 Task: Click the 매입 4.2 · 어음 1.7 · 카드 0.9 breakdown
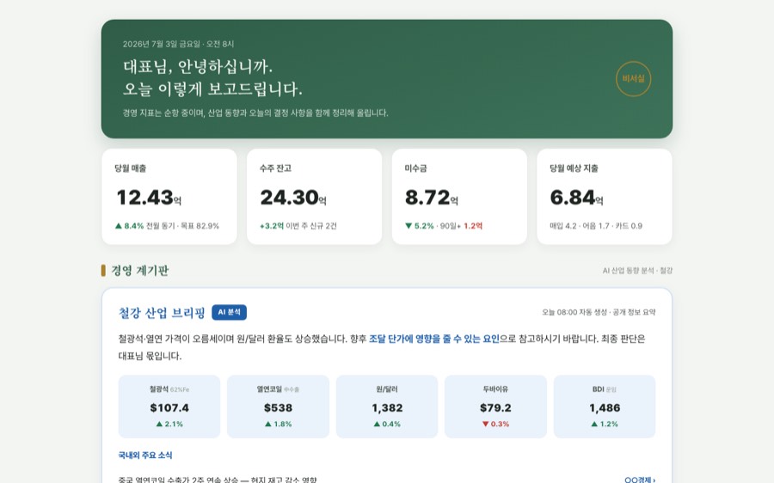596,226
